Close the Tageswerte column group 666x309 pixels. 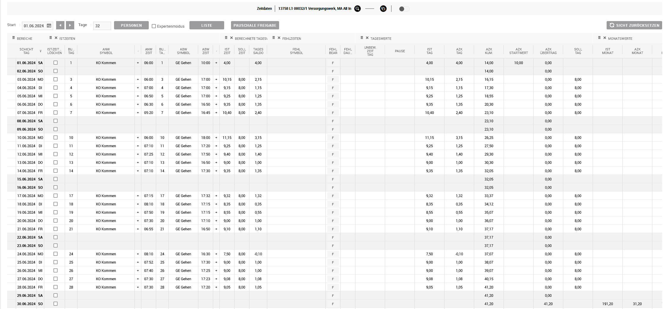coord(367,38)
